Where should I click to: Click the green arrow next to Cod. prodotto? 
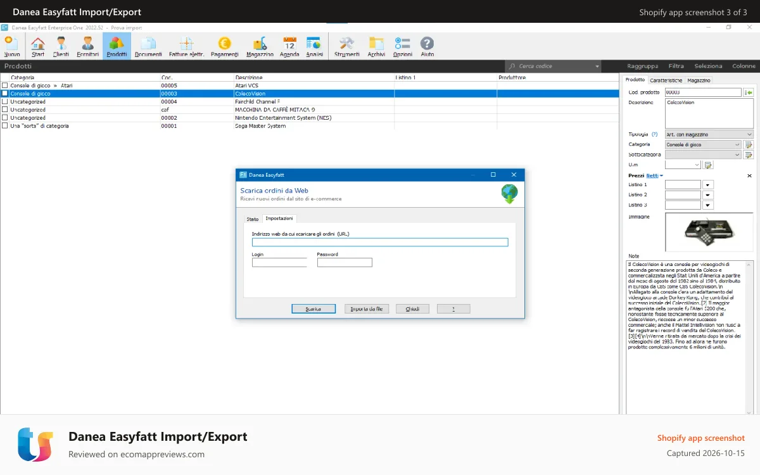coord(749,92)
